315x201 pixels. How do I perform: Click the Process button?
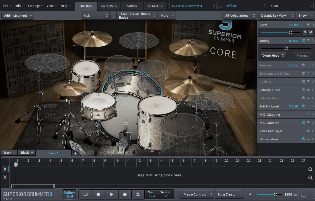click(302, 56)
